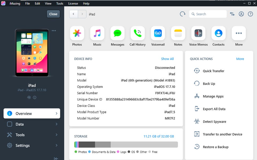Click the iPad7,5 product type value
This screenshot has width=257, height=160.
(170, 112)
